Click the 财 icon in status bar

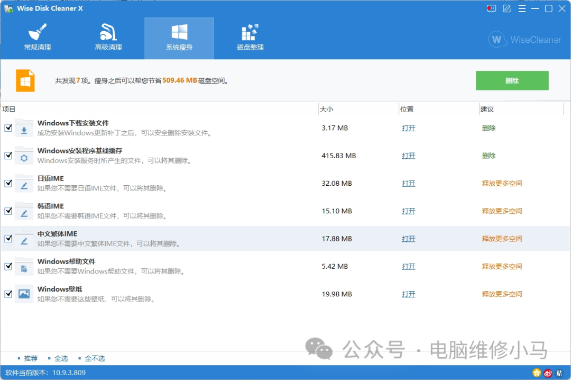[x=559, y=373]
